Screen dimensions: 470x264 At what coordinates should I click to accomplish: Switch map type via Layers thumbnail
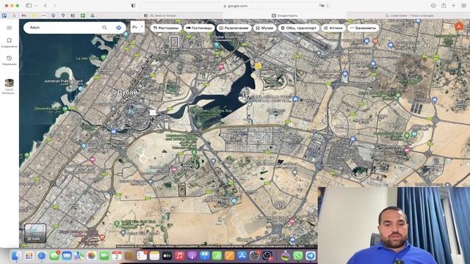pyautogui.click(x=35, y=233)
